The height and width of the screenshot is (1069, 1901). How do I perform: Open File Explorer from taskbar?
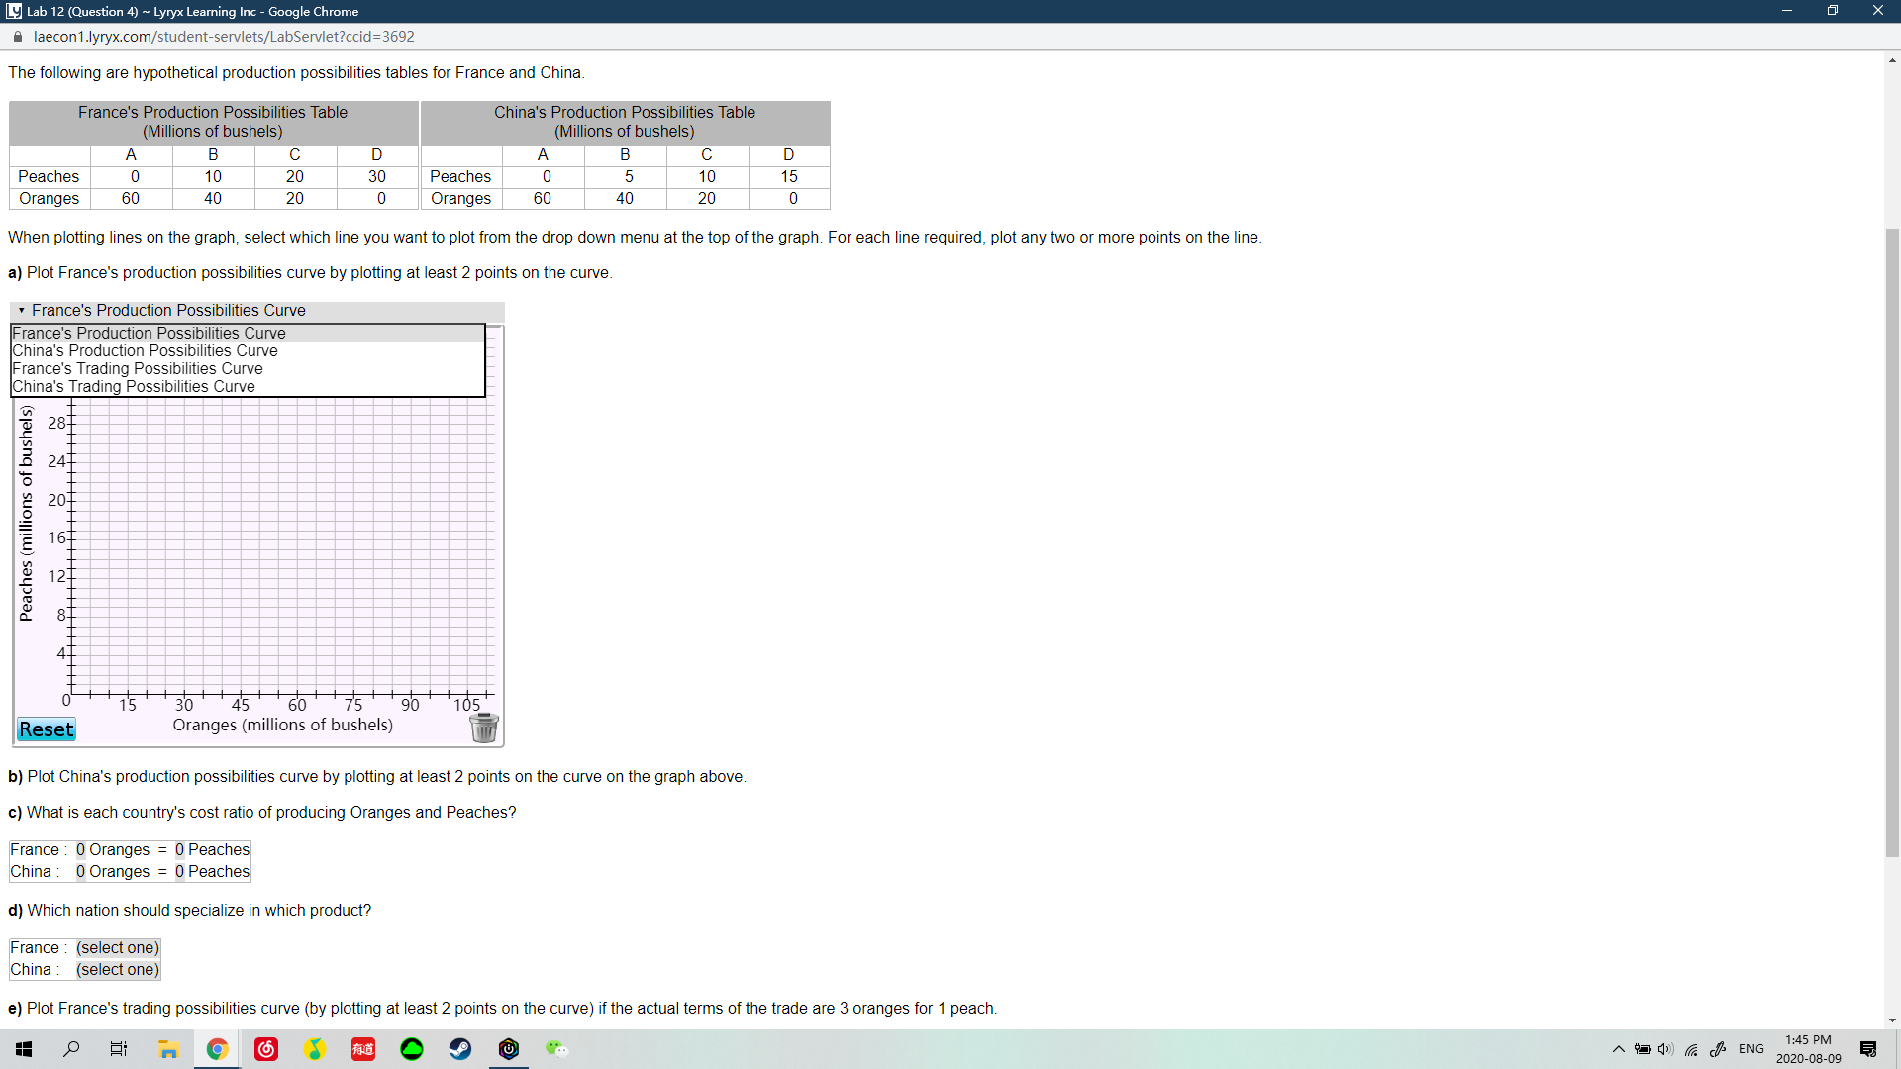[168, 1049]
